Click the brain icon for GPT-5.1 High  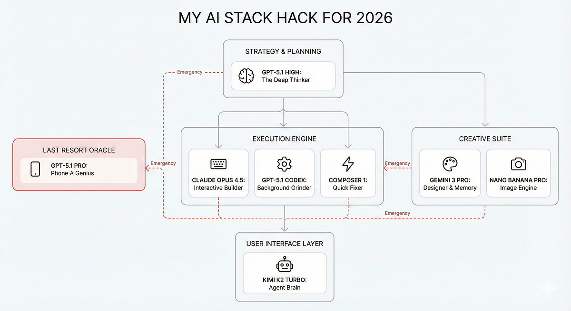click(246, 76)
